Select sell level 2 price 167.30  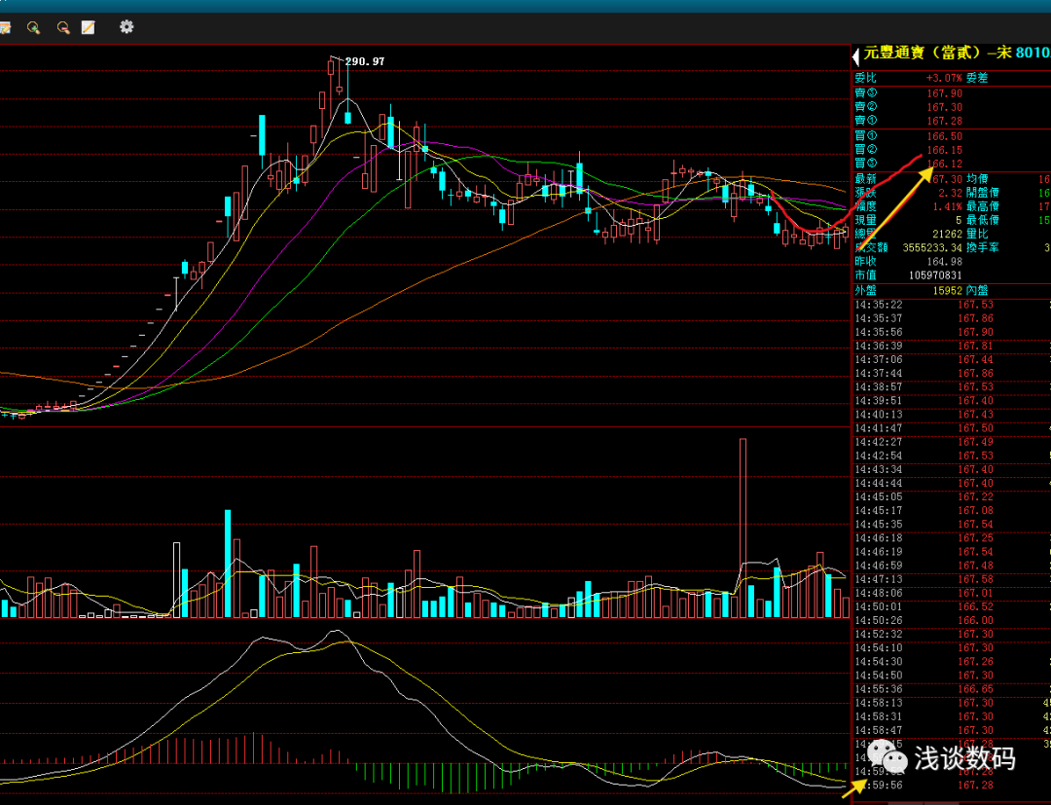(944, 106)
